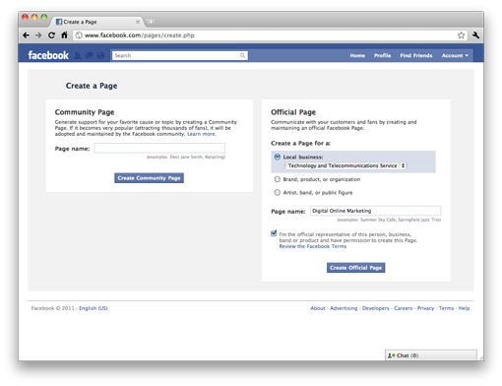Click the site info globe in address bar
The width and height of the screenshot is (502, 386).
point(79,35)
